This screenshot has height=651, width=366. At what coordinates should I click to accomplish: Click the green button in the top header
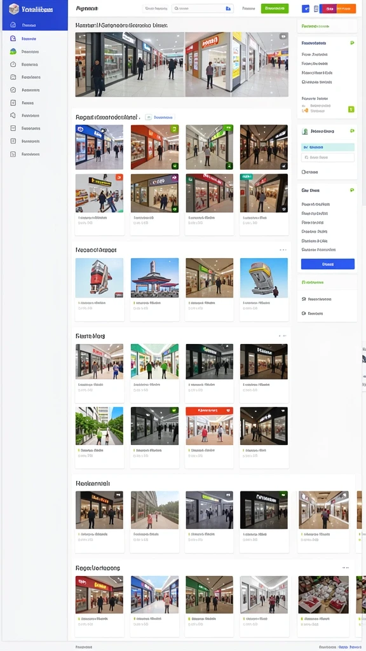(274, 8)
